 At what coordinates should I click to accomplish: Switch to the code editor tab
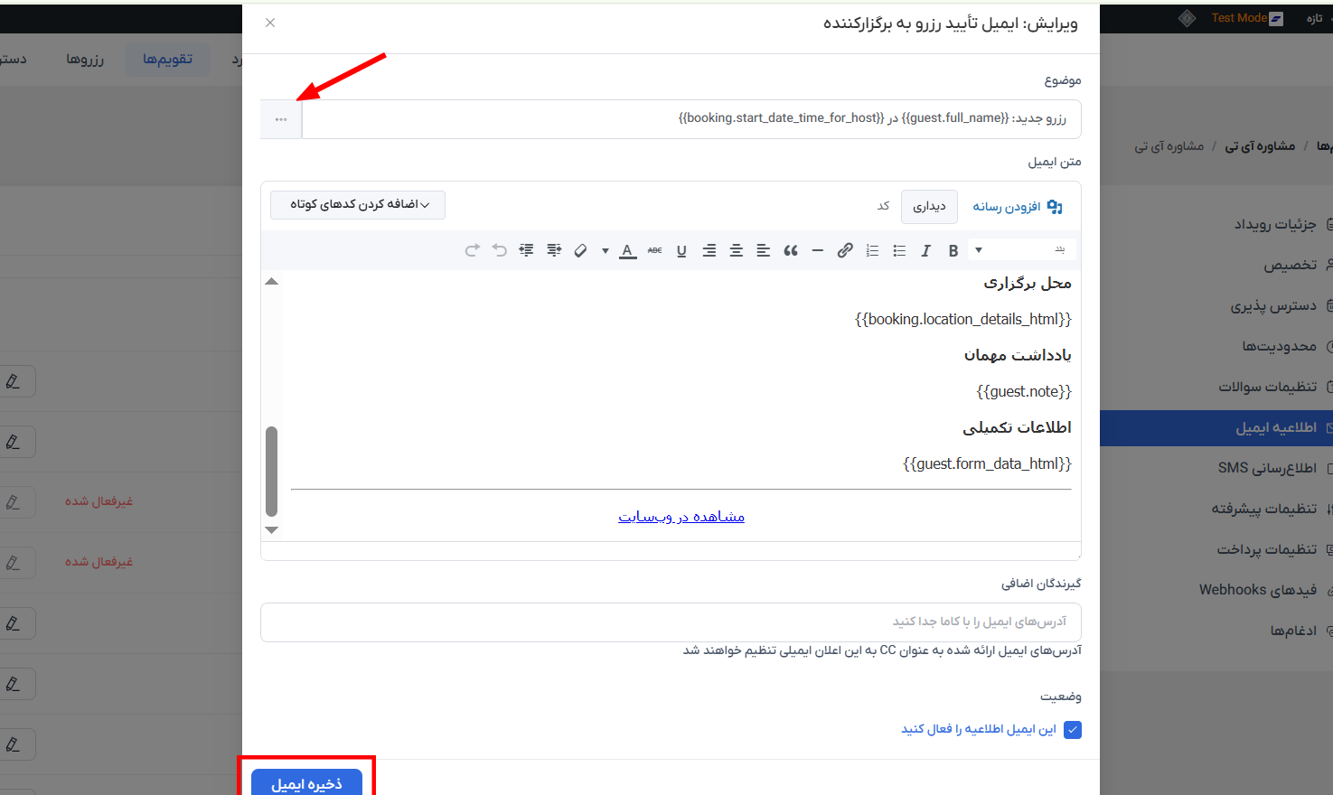883,207
